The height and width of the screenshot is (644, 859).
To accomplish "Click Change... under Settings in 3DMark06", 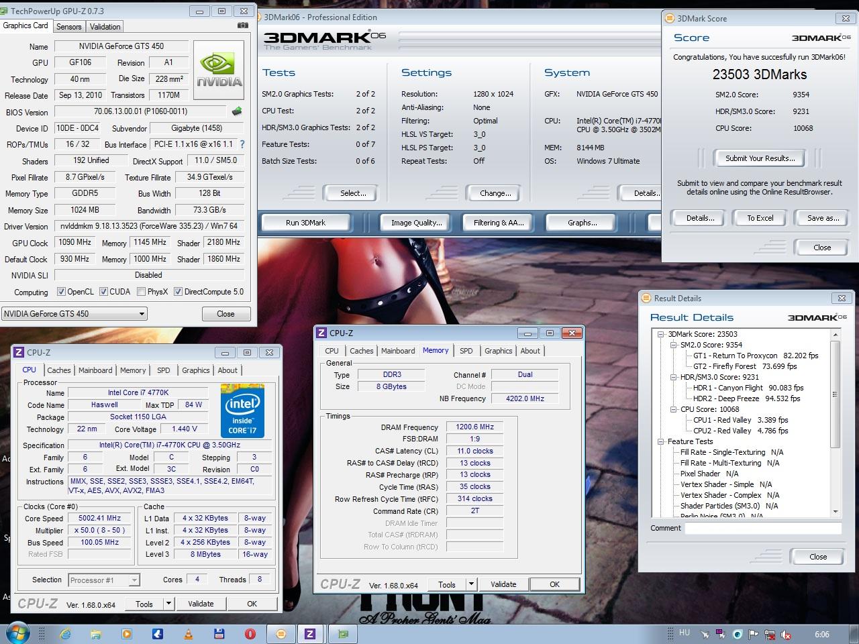I will click(495, 193).
